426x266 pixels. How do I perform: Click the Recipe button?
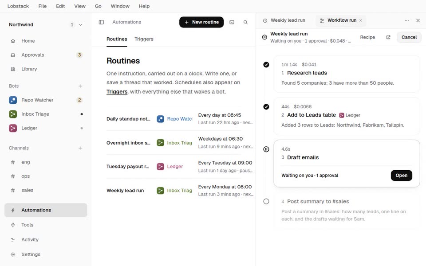pyautogui.click(x=367, y=37)
